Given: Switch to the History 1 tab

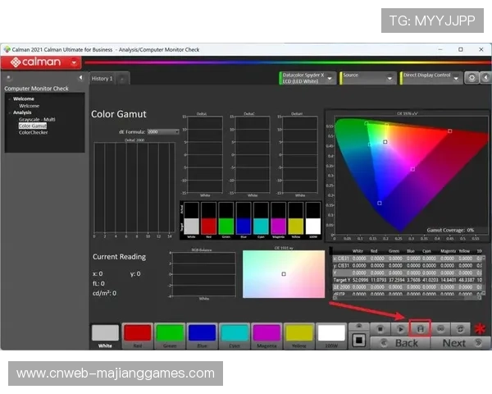Looking at the screenshot, I should [x=102, y=79].
